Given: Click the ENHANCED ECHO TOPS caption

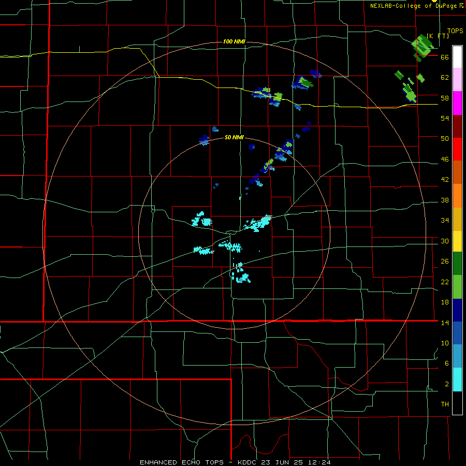Looking at the screenshot, I should pos(182,462).
